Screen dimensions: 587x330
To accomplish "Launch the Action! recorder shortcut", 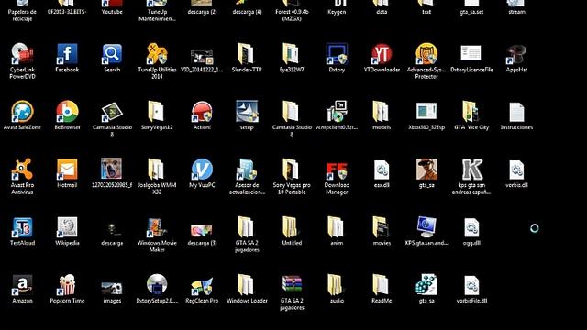I will (x=202, y=112).
